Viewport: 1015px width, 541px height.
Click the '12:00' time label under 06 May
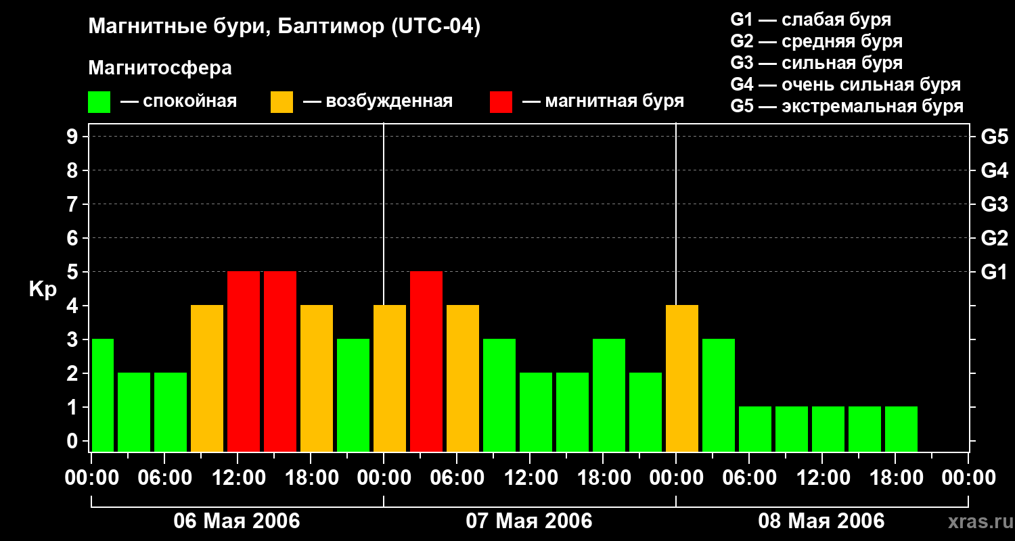238,478
